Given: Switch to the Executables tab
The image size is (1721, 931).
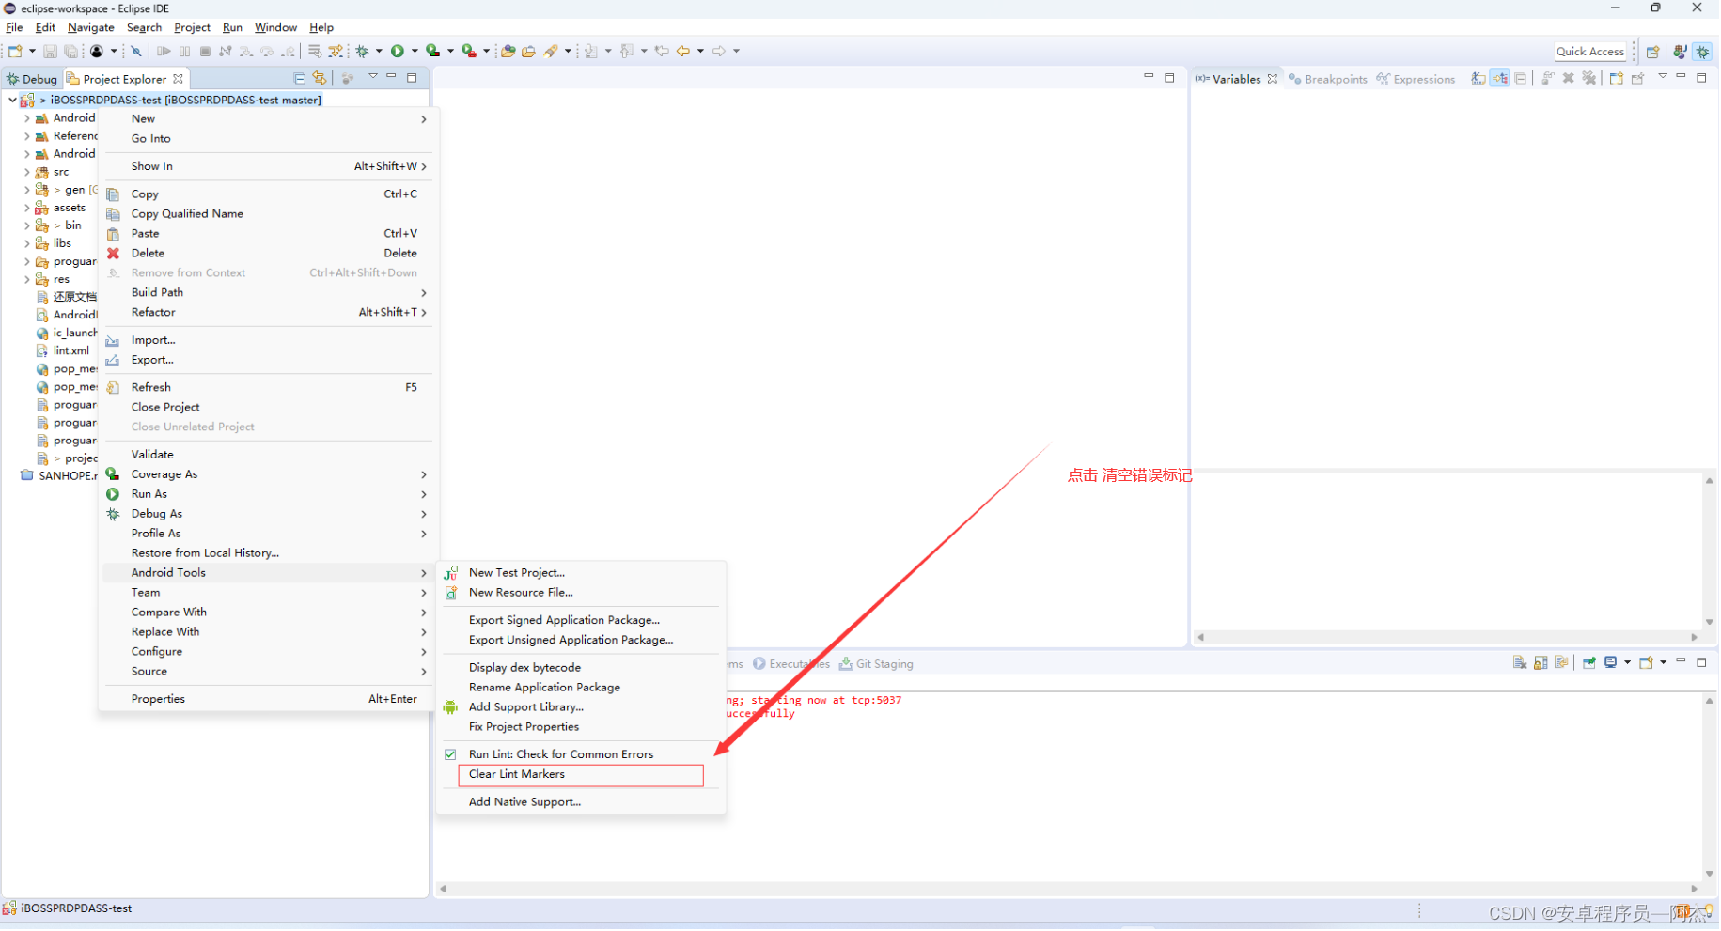Looking at the screenshot, I should click(x=791, y=664).
